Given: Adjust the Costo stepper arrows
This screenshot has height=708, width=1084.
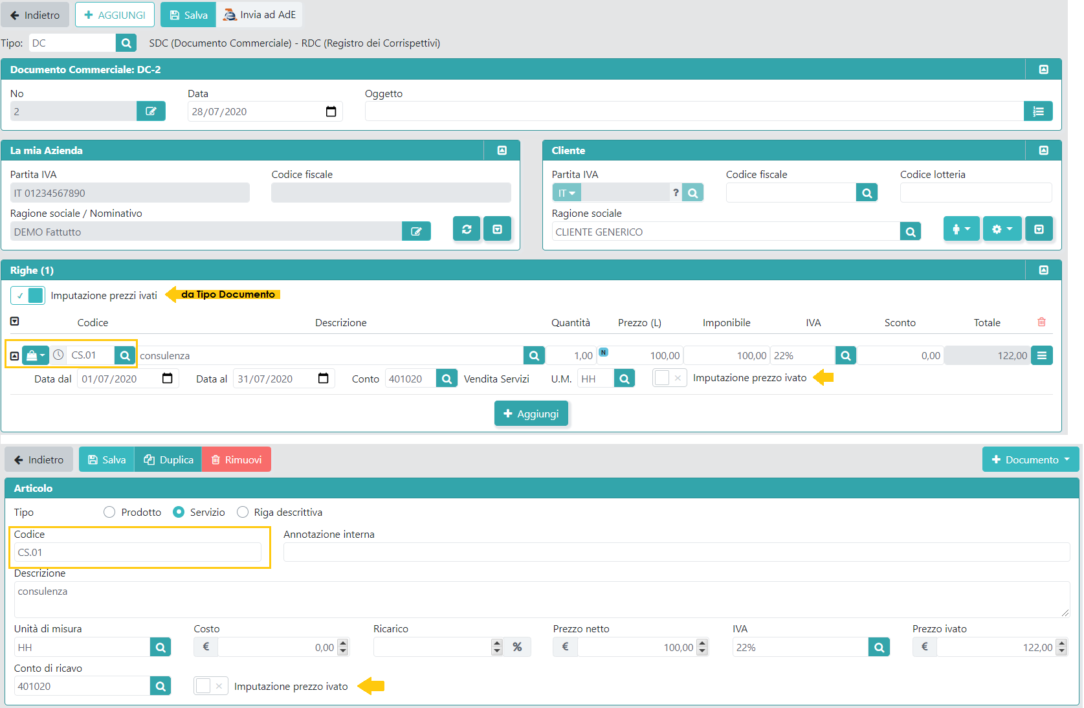Looking at the screenshot, I should pyautogui.click(x=343, y=647).
